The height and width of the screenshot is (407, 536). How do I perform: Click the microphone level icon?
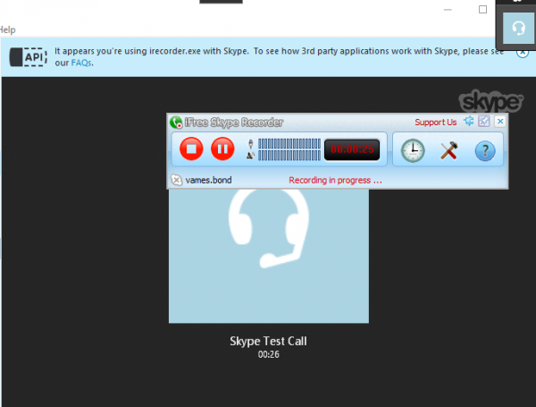point(250,144)
